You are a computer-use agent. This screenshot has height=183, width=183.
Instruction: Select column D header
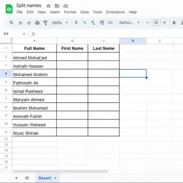click(x=133, y=41)
